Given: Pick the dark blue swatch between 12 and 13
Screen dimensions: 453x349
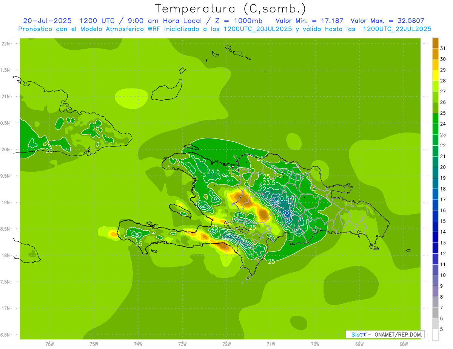Looking at the screenshot, I should (x=435, y=248).
